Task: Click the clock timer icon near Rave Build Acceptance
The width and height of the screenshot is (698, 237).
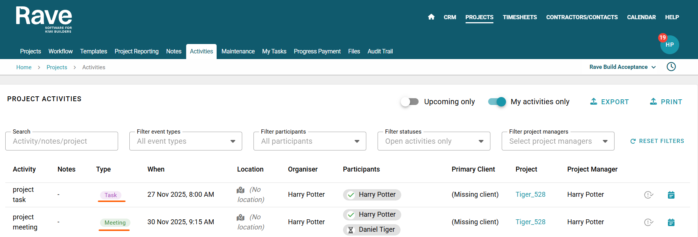Action: [x=671, y=67]
